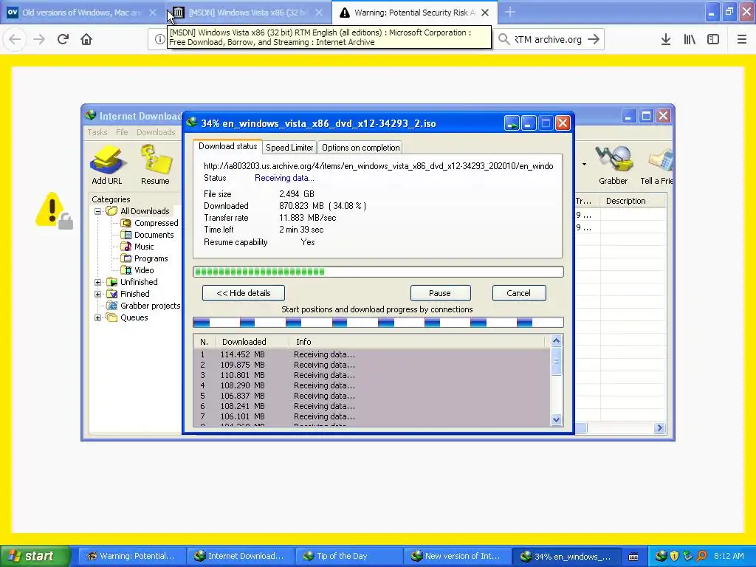The height and width of the screenshot is (567, 756).
Task: Click the Firefox reload icon
Action: (63, 39)
